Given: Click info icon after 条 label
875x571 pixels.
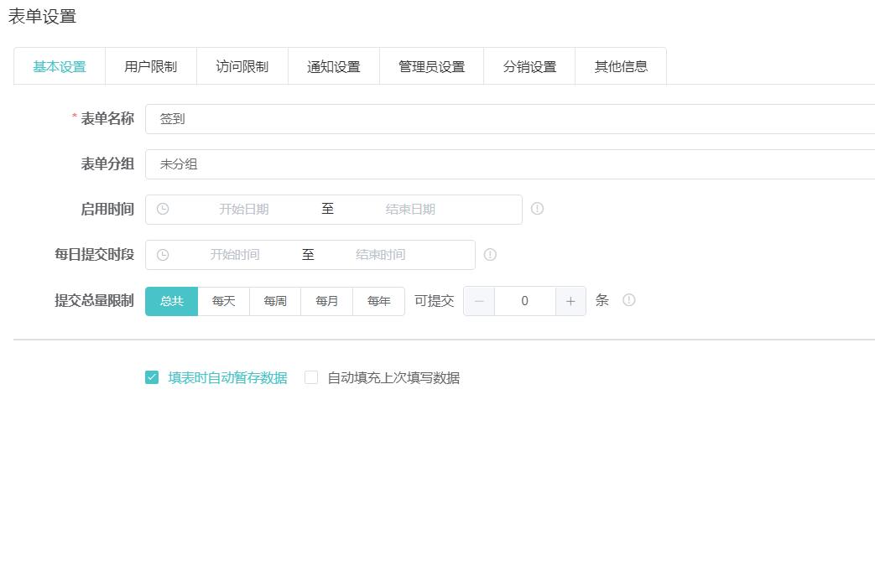Looking at the screenshot, I should pyautogui.click(x=629, y=300).
